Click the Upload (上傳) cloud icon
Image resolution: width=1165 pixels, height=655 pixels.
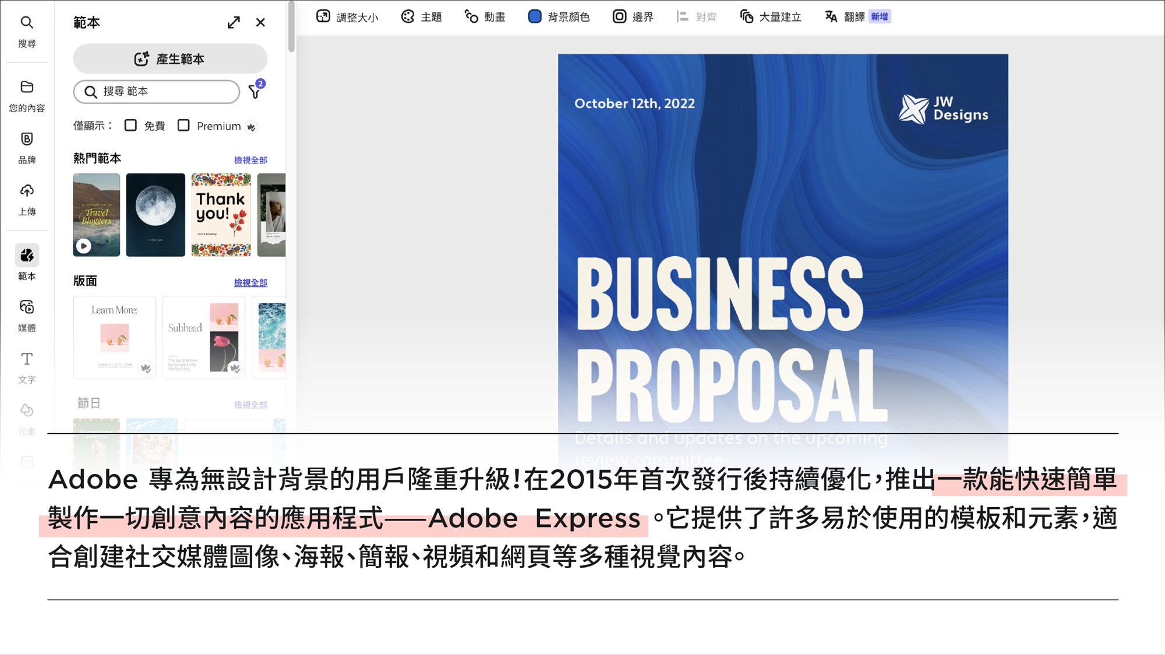(27, 191)
